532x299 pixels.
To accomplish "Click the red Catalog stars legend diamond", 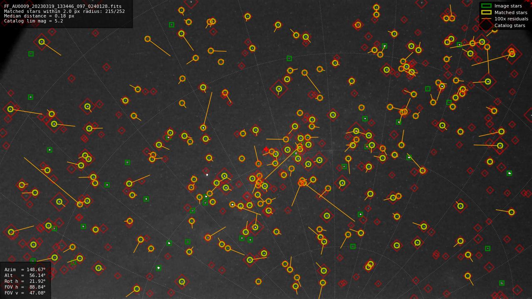I will [x=486, y=25].
